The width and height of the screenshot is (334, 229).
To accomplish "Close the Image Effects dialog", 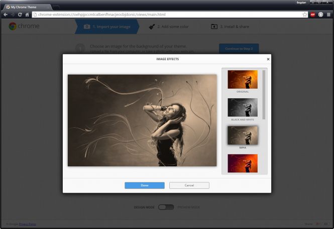I will 268,59.
